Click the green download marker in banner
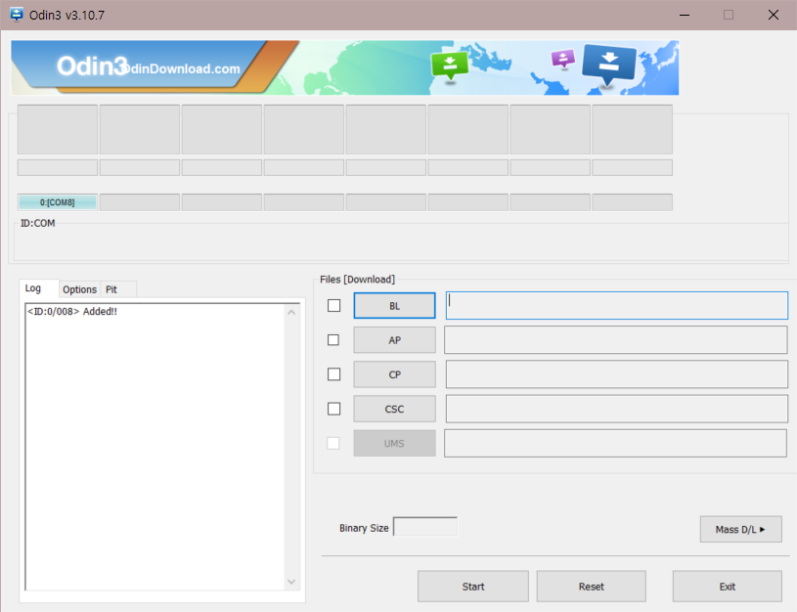The height and width of the screenshot is (612, 797). tap(449, 66)
